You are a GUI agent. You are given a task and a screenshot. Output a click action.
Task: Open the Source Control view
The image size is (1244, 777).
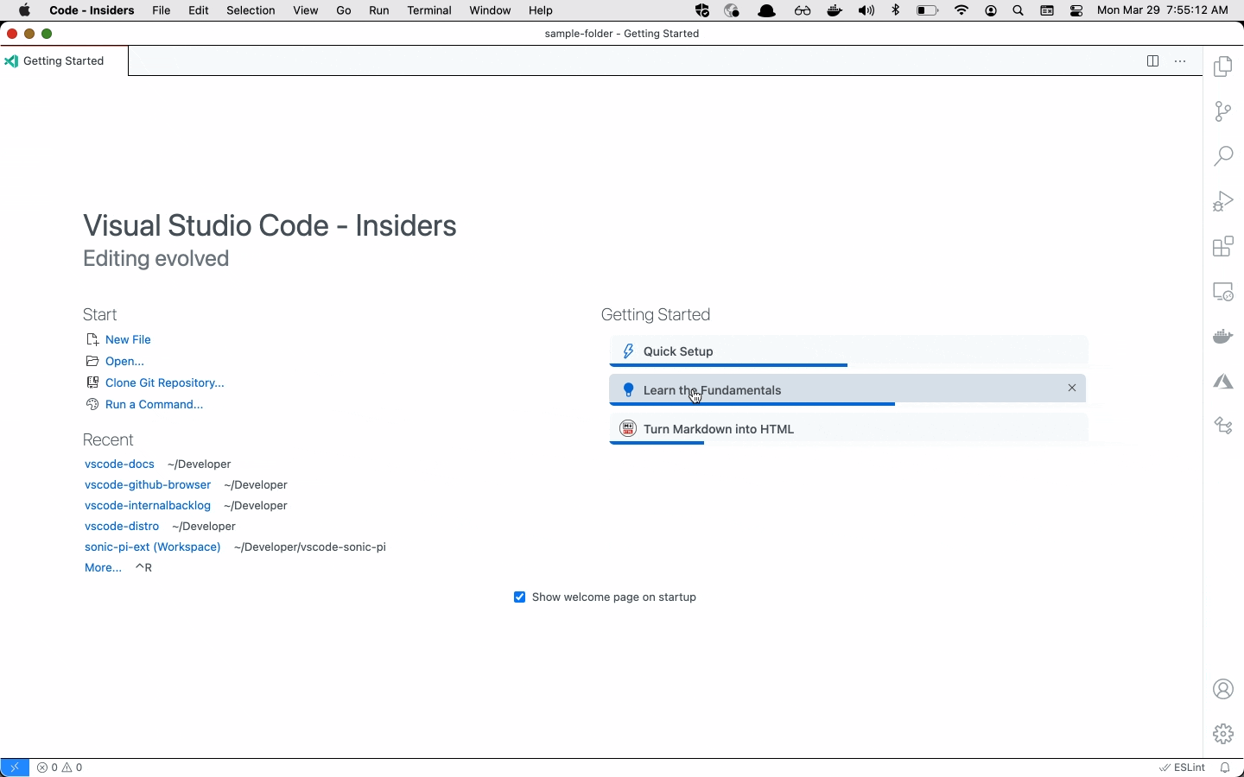click(1224, 112)
